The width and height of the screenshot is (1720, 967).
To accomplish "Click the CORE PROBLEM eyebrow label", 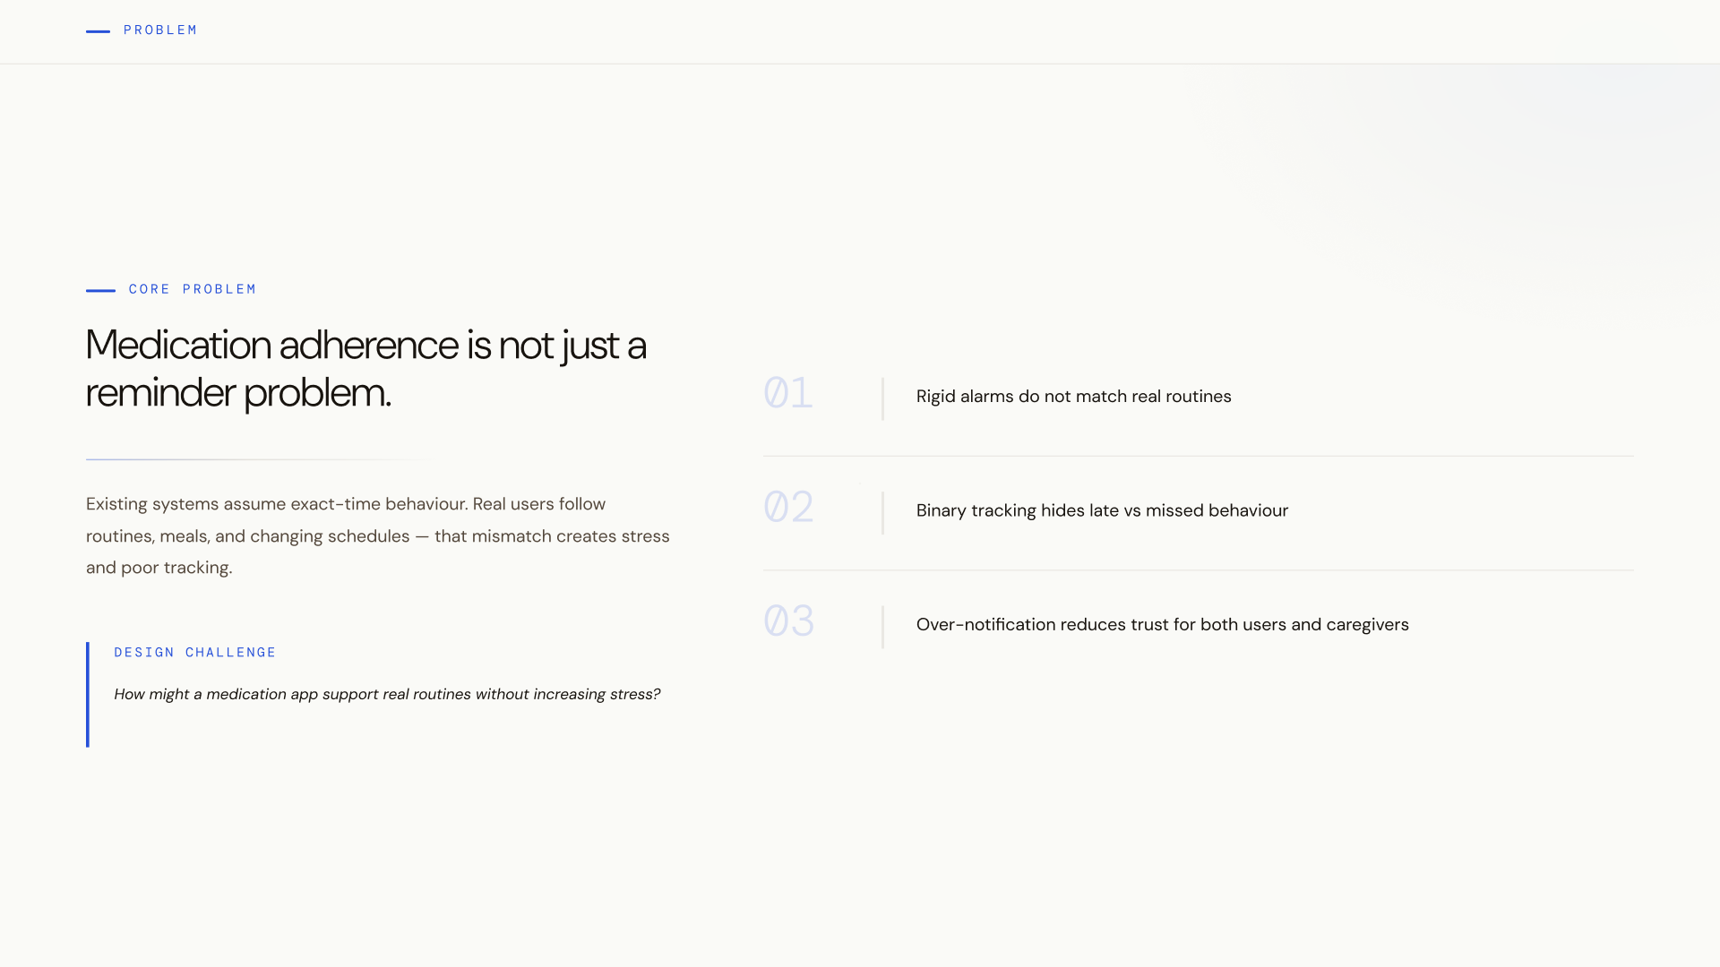I will pyautogui.click(x=193, y=289).
